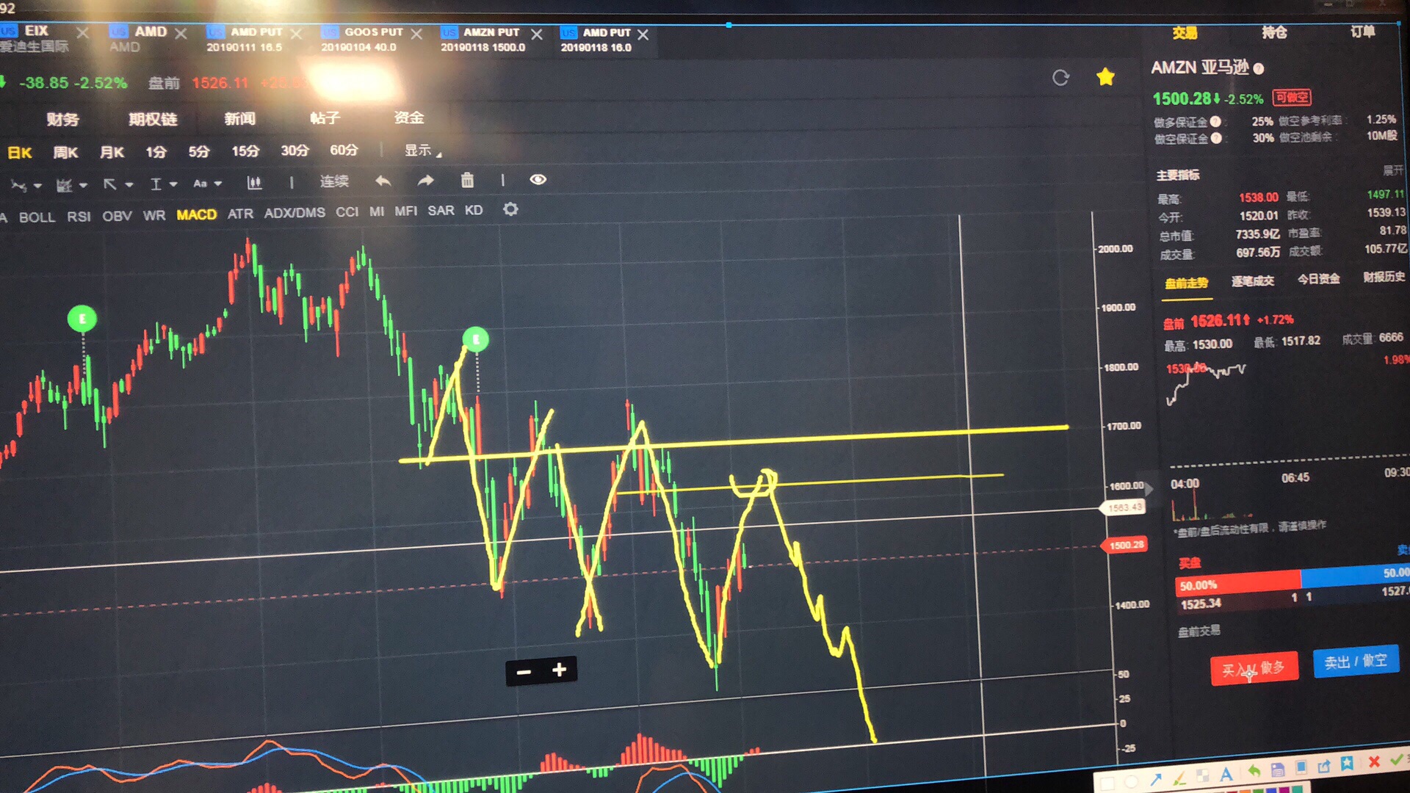Viewport: 1410px width, 793px height.
Task: Enable the OBV indicator
Action: click(x=117, y=216)
